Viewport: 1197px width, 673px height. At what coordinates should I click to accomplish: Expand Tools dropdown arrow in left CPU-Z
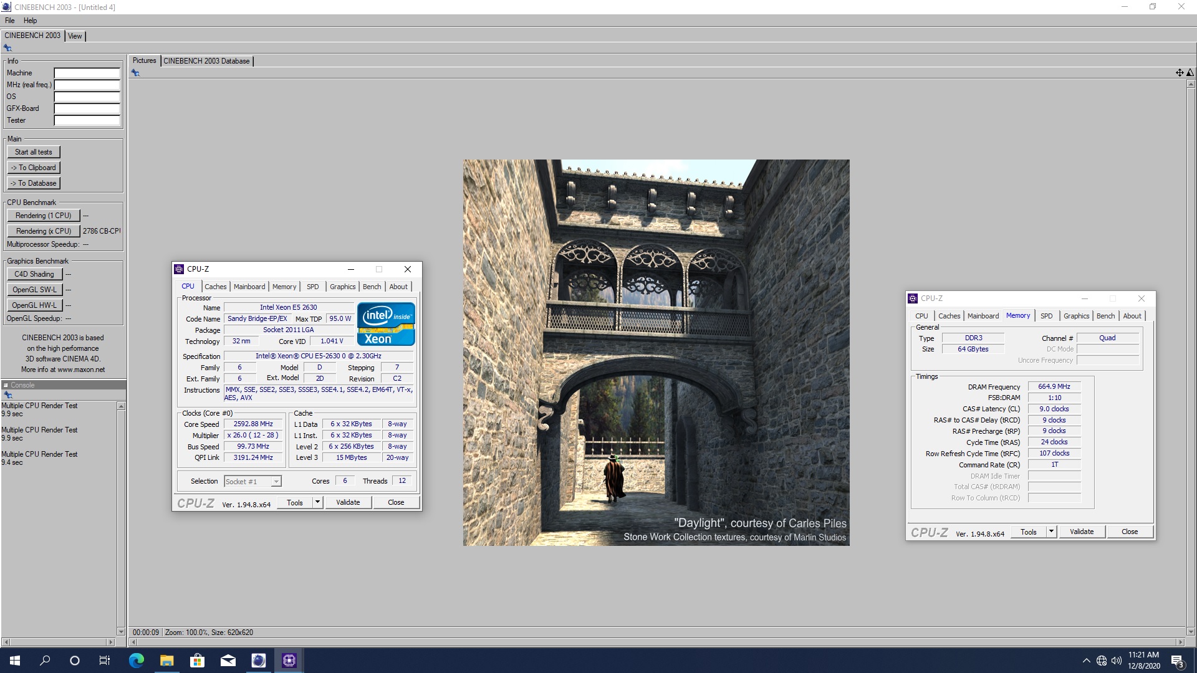coord(317,502)
